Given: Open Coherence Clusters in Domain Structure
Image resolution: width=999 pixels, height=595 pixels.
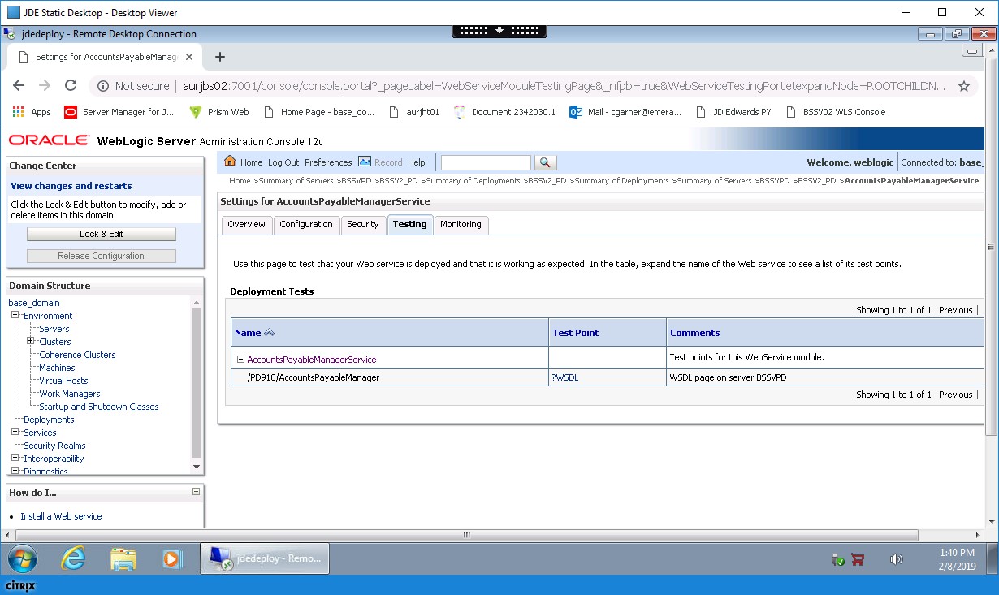Looking at the screenshot, I should 77,355.
